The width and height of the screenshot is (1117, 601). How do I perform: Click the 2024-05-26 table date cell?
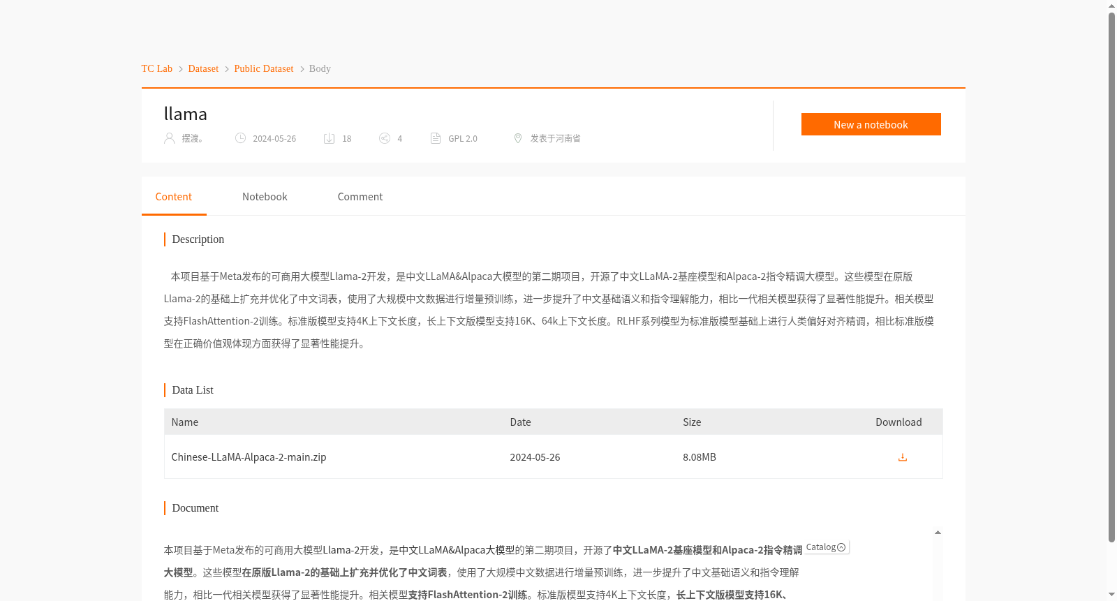coord(535,457)
